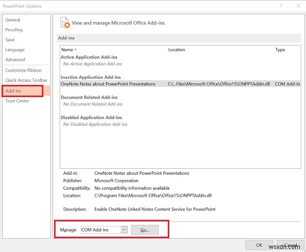Open Language settings category
Screen dimensions: 306x252
(x=15, y=50)
